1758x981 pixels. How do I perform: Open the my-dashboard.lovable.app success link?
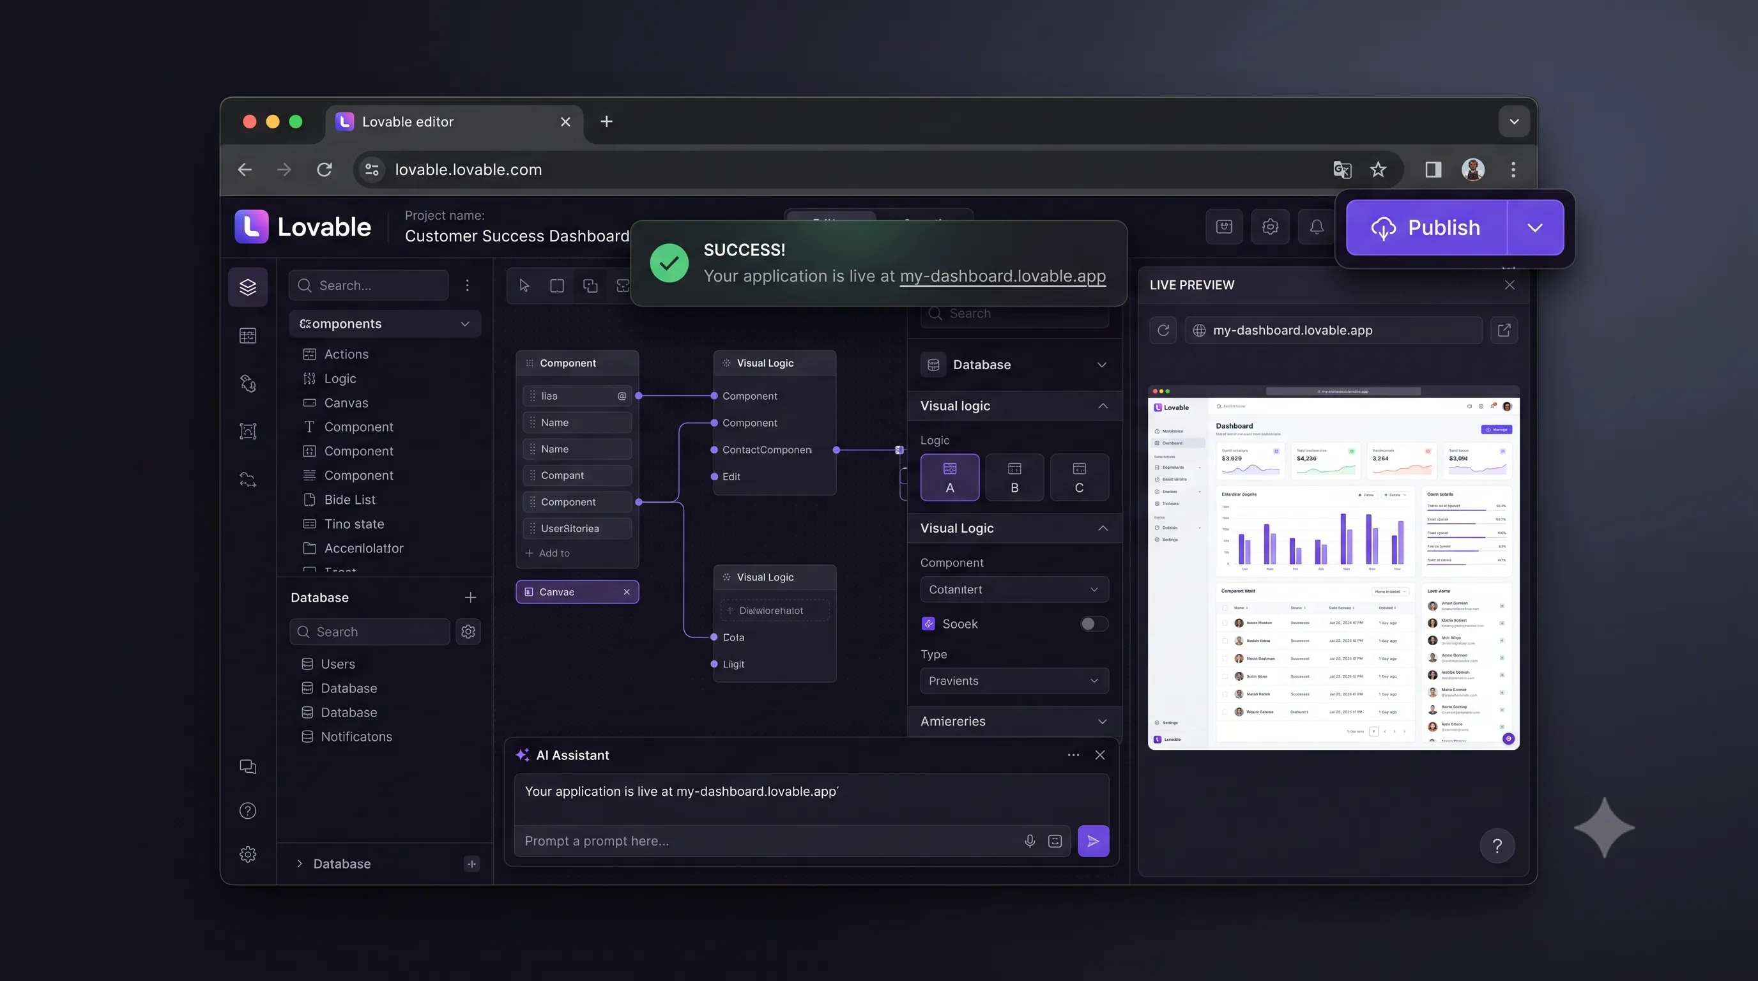coord(1002,277)
